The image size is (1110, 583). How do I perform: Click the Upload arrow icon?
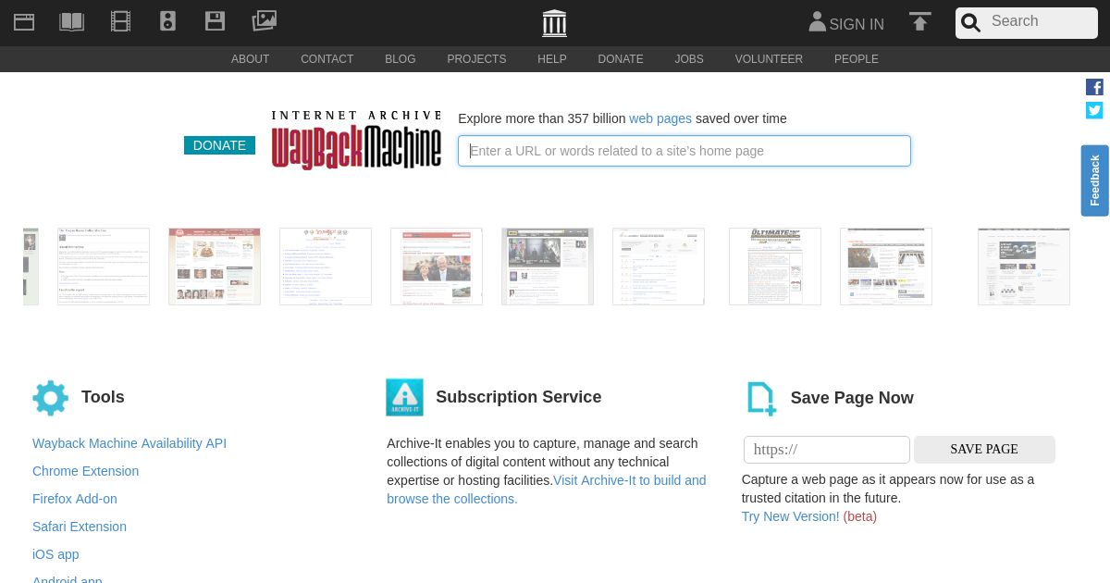pyautogui.click(x=919, y=21)
